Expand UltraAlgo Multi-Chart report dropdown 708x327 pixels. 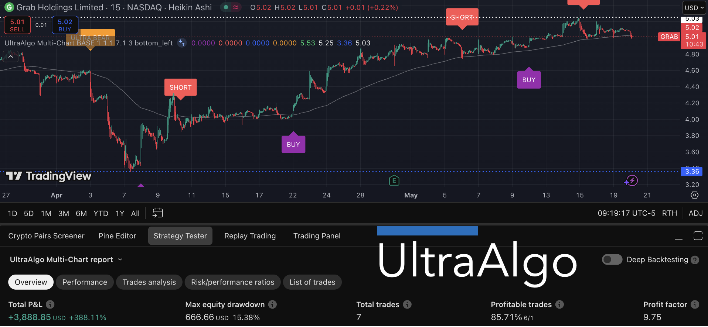click(x=66, y=259)
